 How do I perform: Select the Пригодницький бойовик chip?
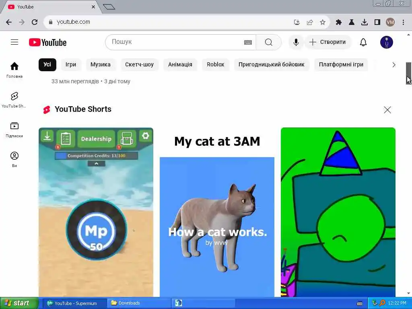tap(272, 65)
